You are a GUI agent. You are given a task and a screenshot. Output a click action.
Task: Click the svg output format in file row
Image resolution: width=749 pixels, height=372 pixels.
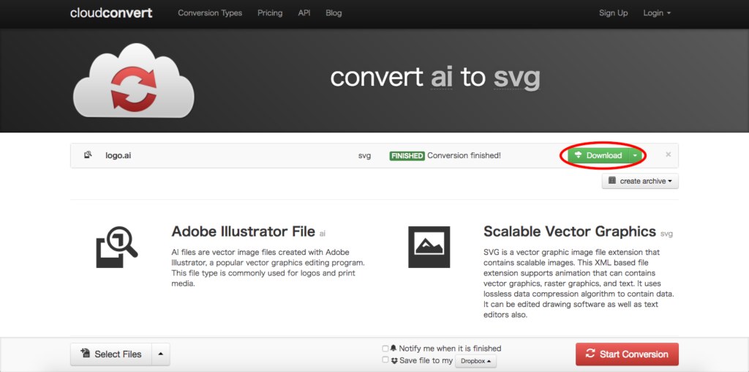(364, 155)
